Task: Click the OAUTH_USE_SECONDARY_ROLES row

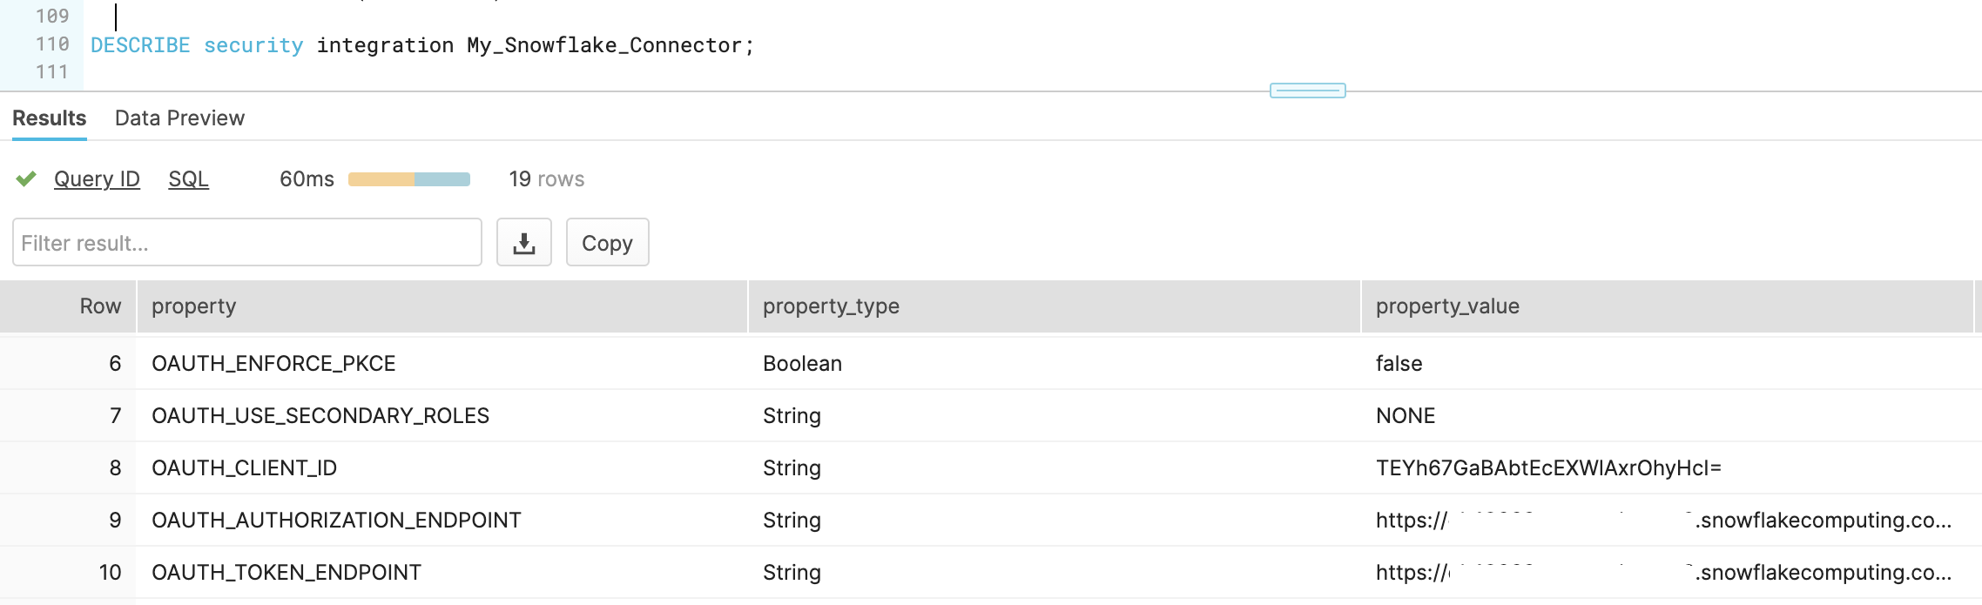Action: pyautogui.click(x=320, y=415)
